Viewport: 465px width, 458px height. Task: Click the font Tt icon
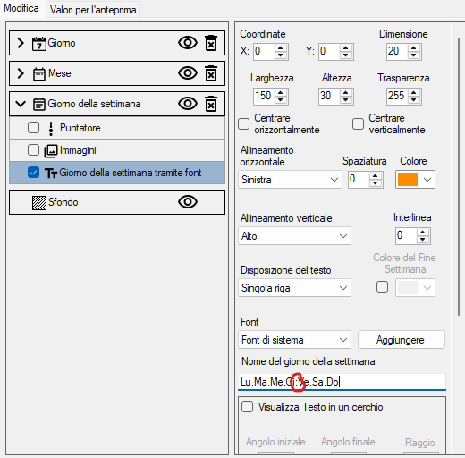coord(51,173)
